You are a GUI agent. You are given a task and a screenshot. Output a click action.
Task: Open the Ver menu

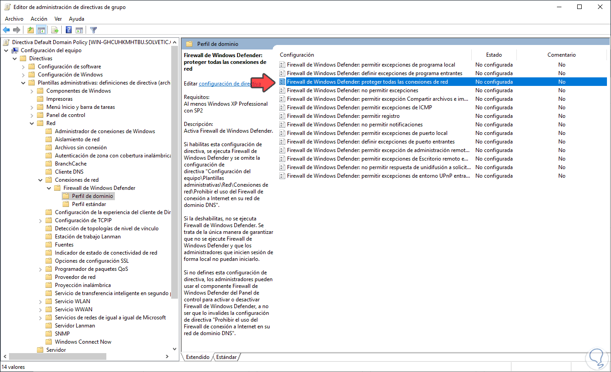click(58, 19)
